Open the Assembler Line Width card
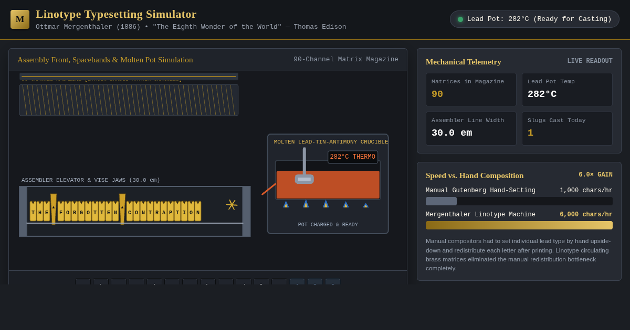 pos(471,128)
